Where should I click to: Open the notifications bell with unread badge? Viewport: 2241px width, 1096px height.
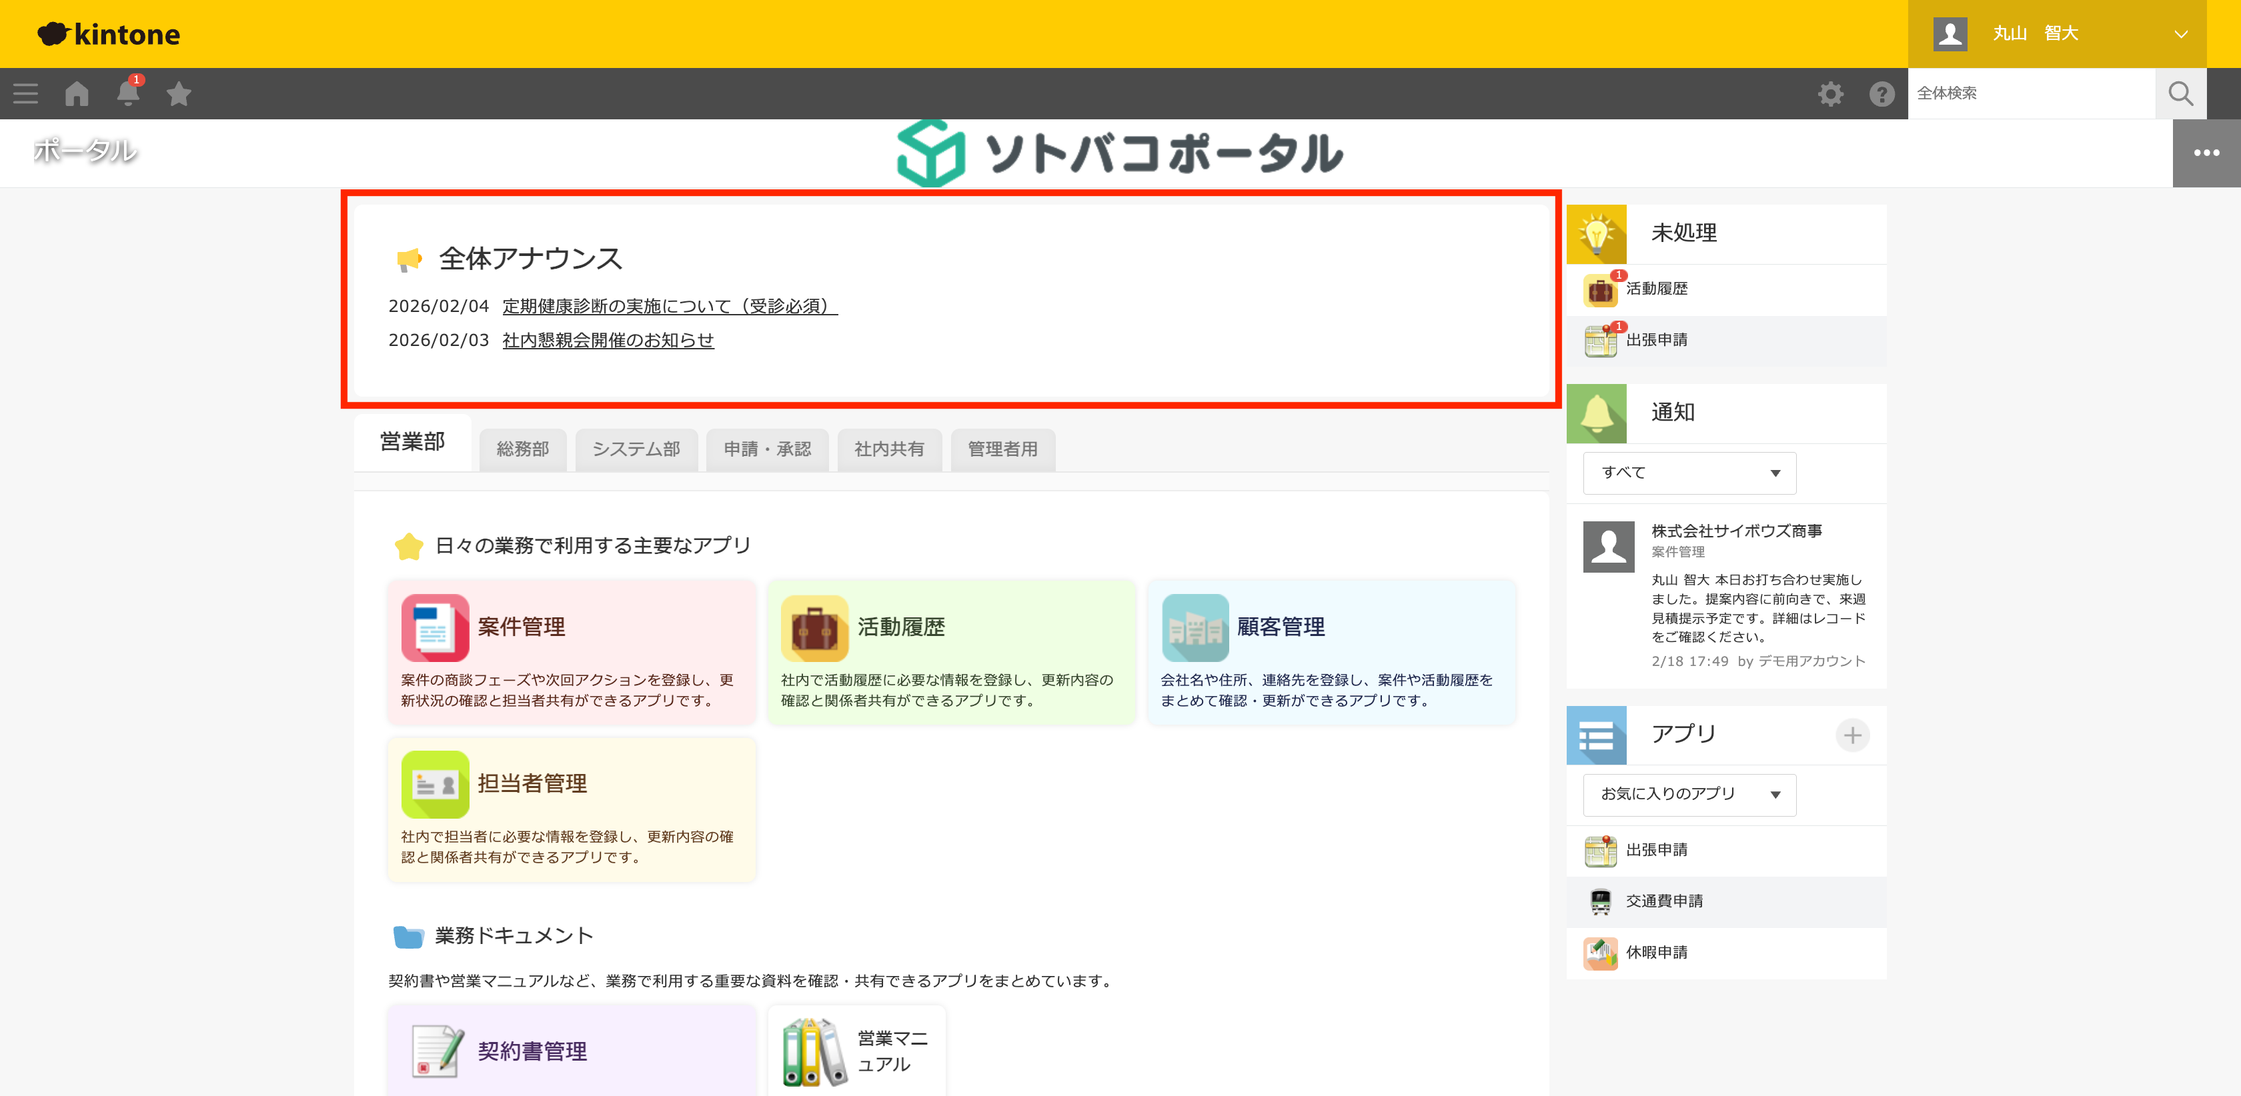pyautogui.click(x=127, y=93)
